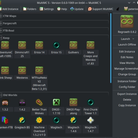Click the Update toolbar button
138x138 pixels.
(x=77, y=9)
